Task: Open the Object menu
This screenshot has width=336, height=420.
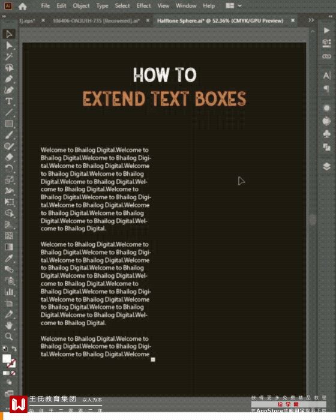Action: click(81, 5)
